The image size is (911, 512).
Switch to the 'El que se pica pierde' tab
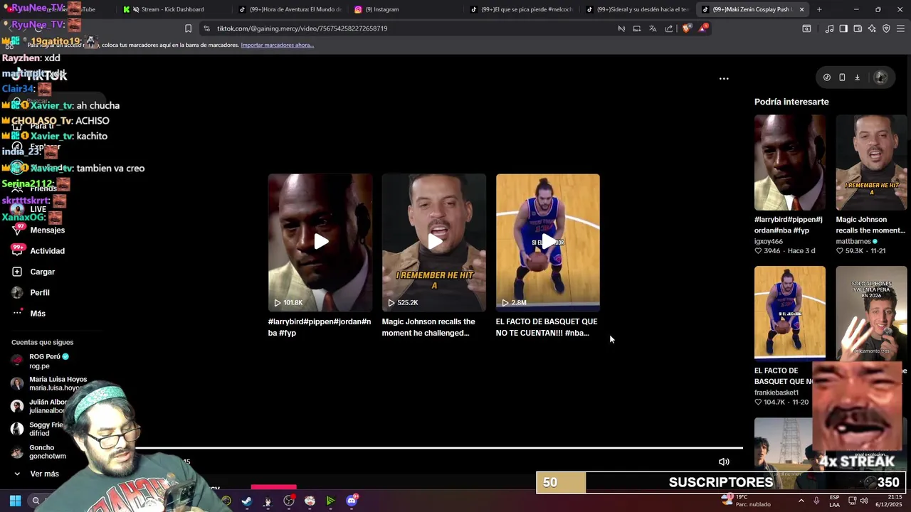pyautogui.click(x=522, y=9)
